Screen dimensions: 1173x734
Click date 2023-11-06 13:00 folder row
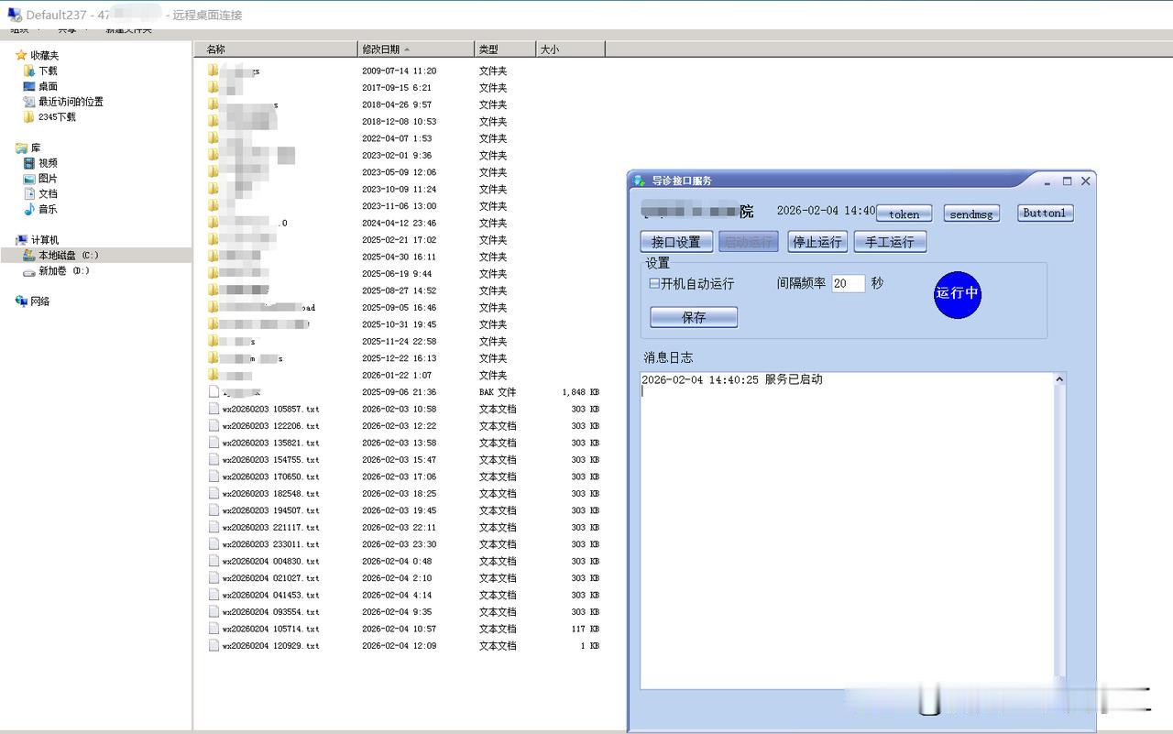click(x=399, y=206)
